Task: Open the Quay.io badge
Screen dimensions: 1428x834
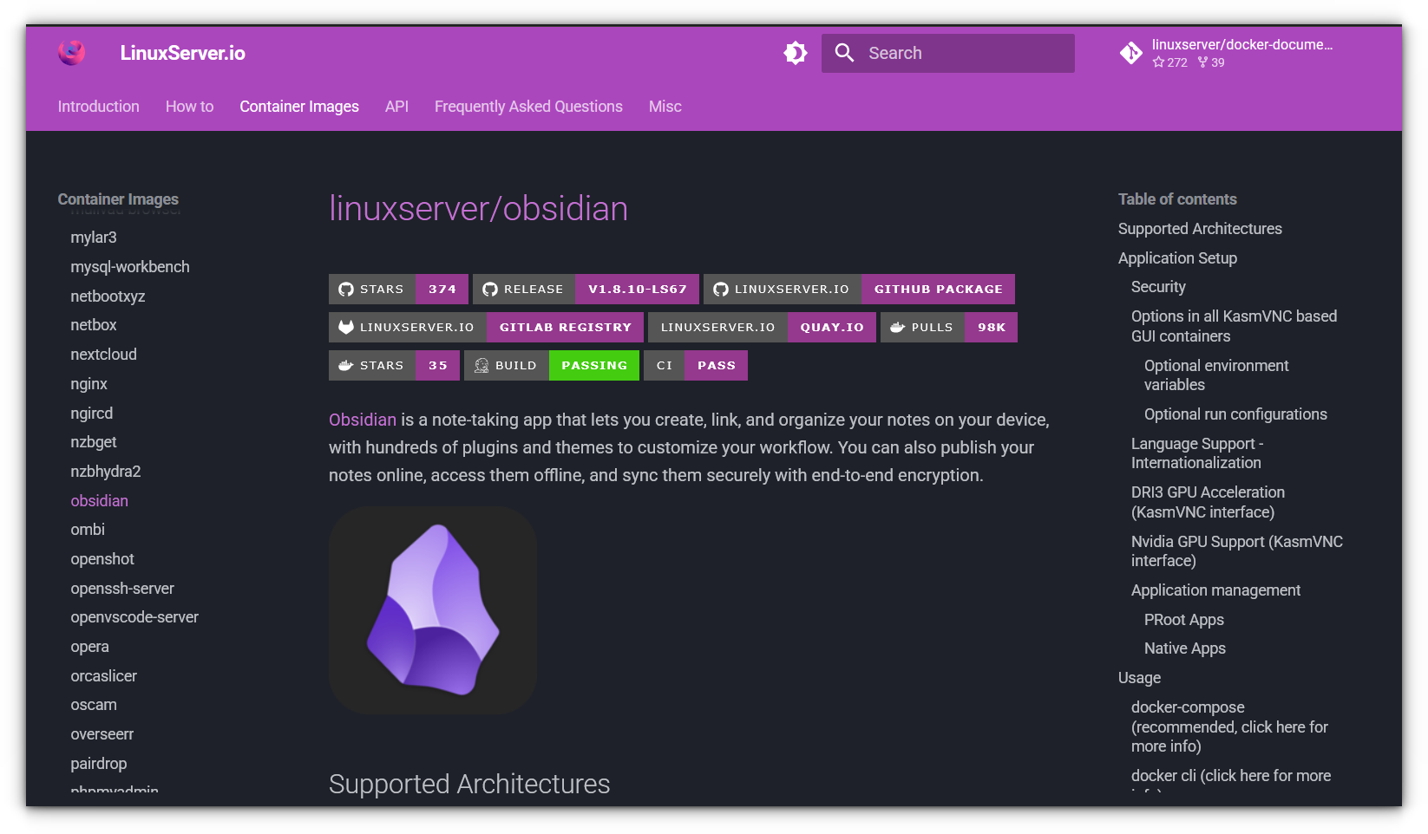Action: [x=762, y=327]
